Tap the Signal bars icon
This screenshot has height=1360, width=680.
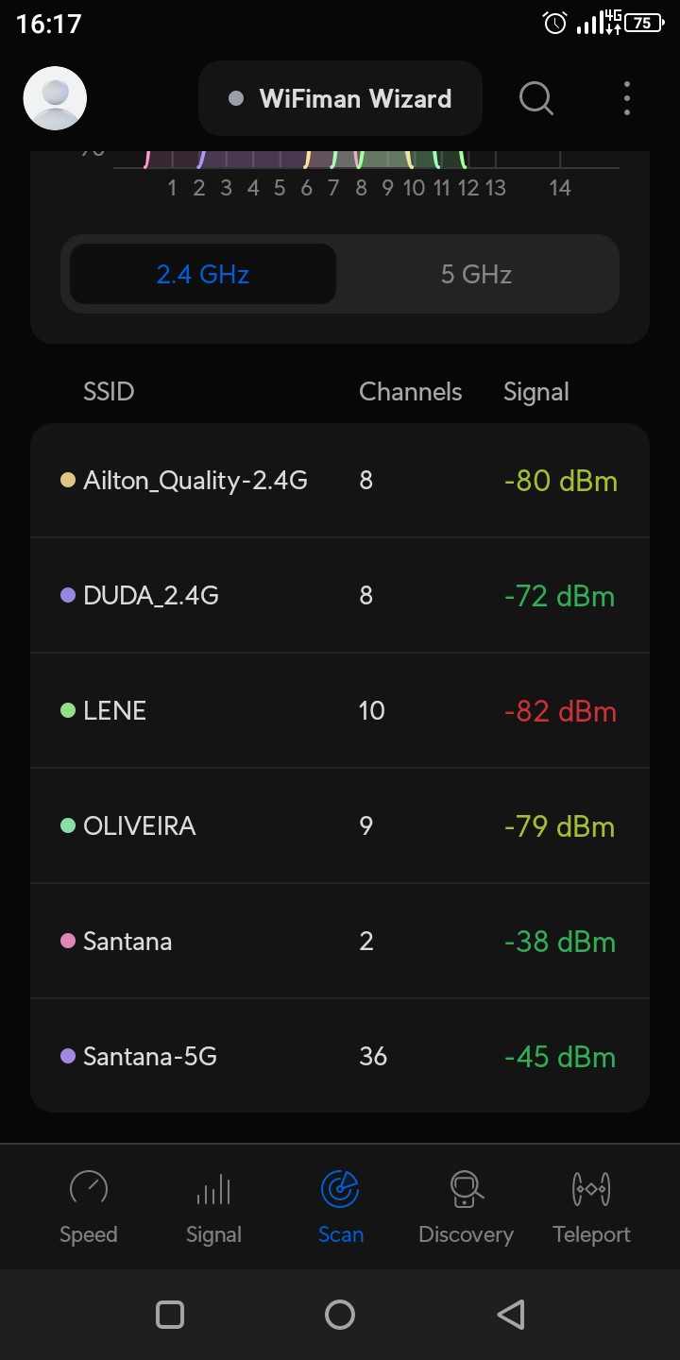pyautogui.click(x=213, y=1189)
